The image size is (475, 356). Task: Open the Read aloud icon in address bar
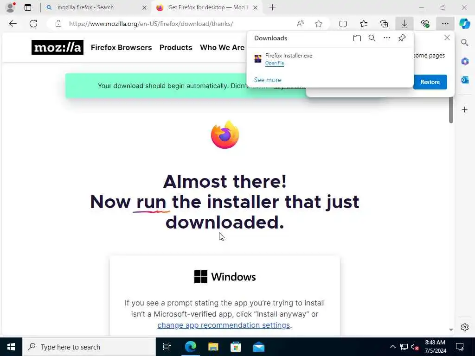point(300,24)
